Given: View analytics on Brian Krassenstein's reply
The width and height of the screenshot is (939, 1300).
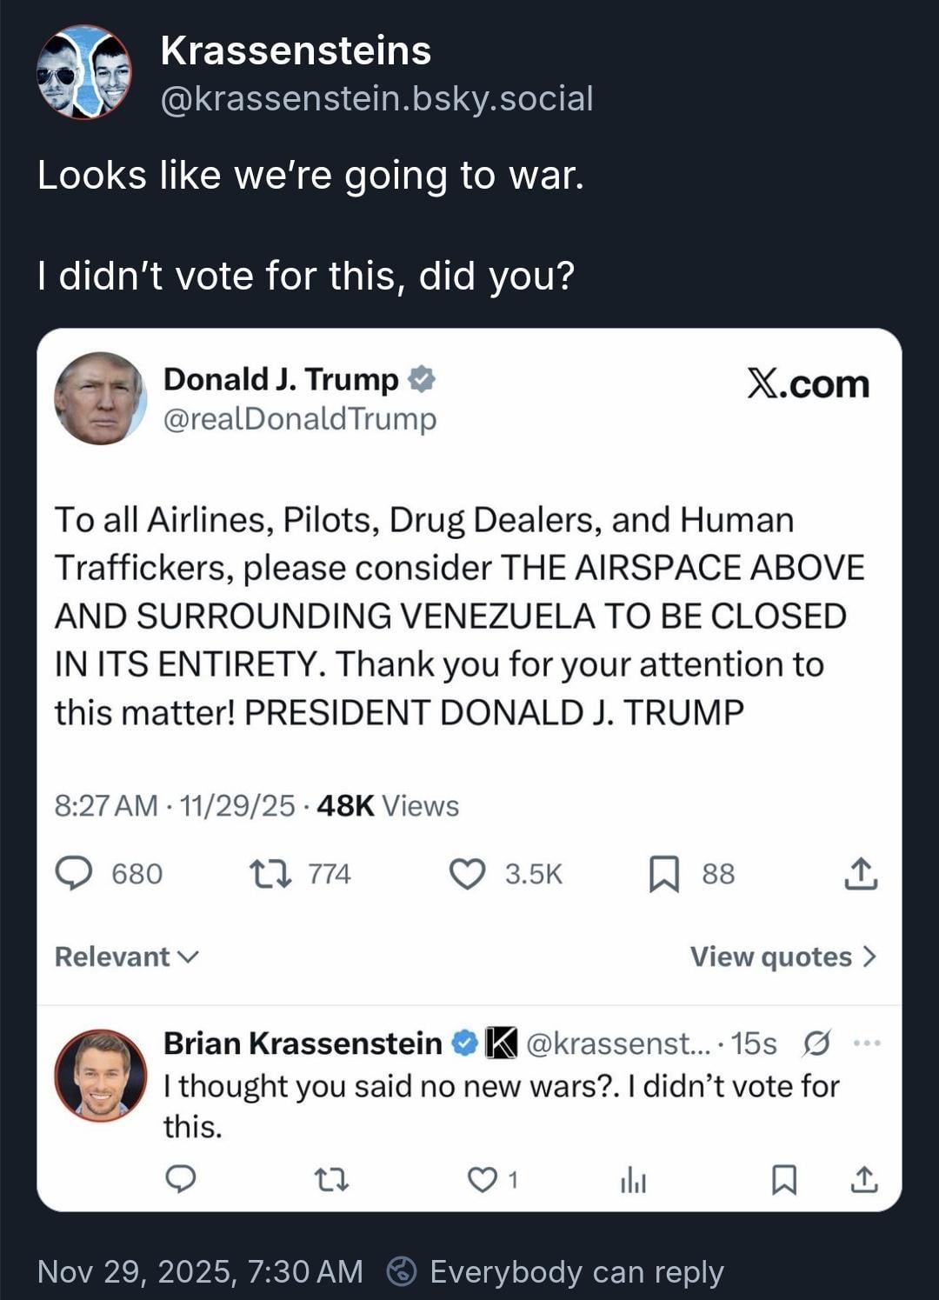Looking at the screenshot, I should pyautogui.click(x=633, y=1180).
